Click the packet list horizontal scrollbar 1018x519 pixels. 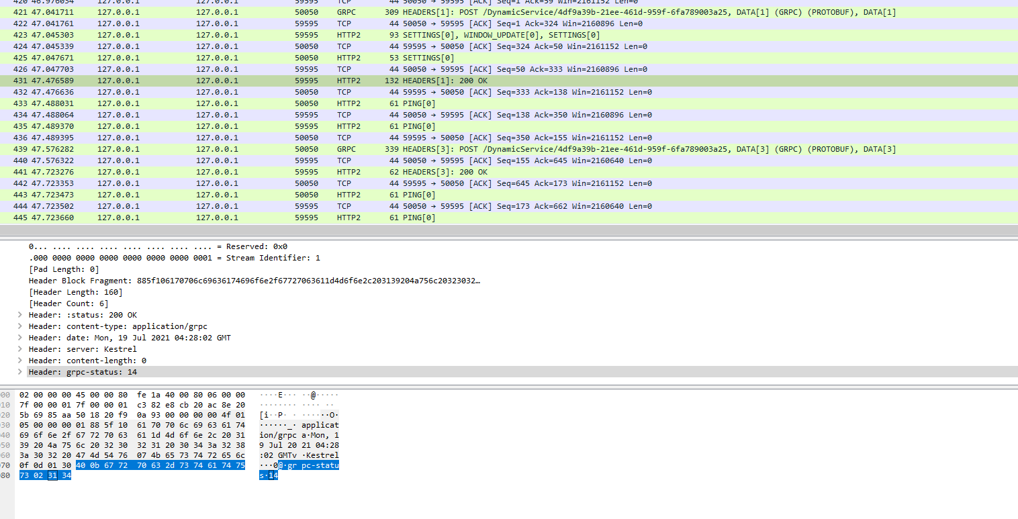pos(508,230)
